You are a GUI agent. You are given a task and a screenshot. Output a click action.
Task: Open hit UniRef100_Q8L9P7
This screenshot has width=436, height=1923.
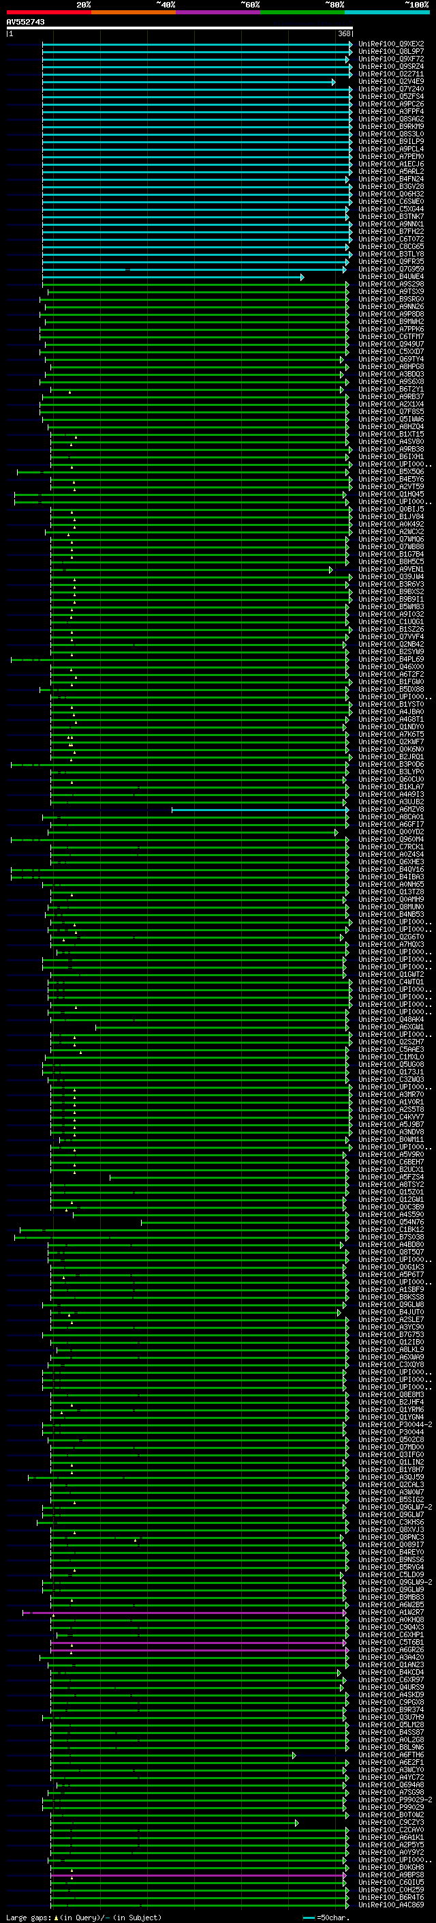[391, 53]
